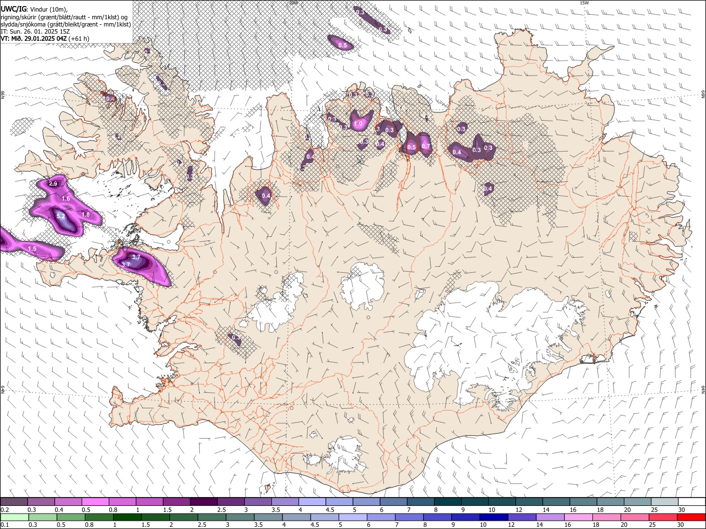Click the slydda/snjókoma legend description line
This screenshot has width=706, height=529.
(66, 24)
